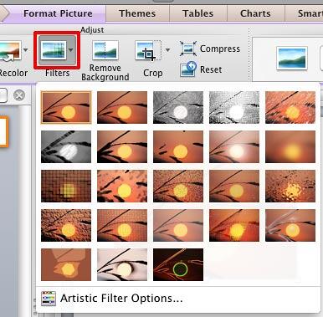Apply the grid mosaic filter thumbnail
This screenshot has width=323, height=317.
66,186
